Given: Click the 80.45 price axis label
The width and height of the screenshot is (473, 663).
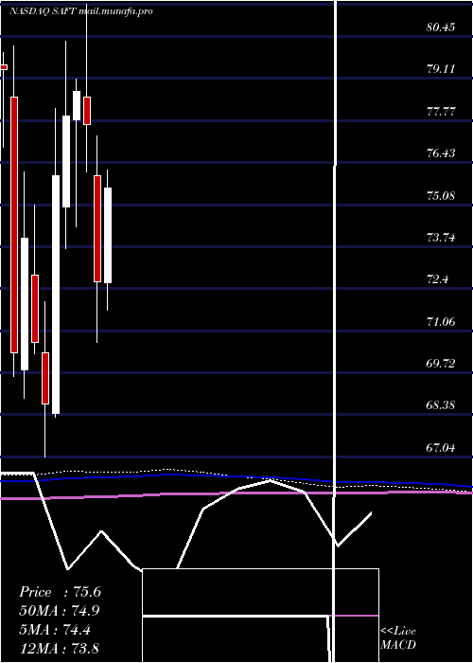Looking at the screenshot, I should pos(441,27).
